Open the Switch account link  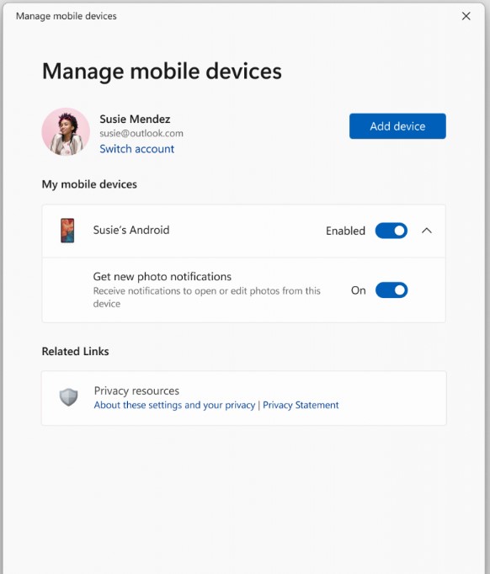click(x=137, y=149)
